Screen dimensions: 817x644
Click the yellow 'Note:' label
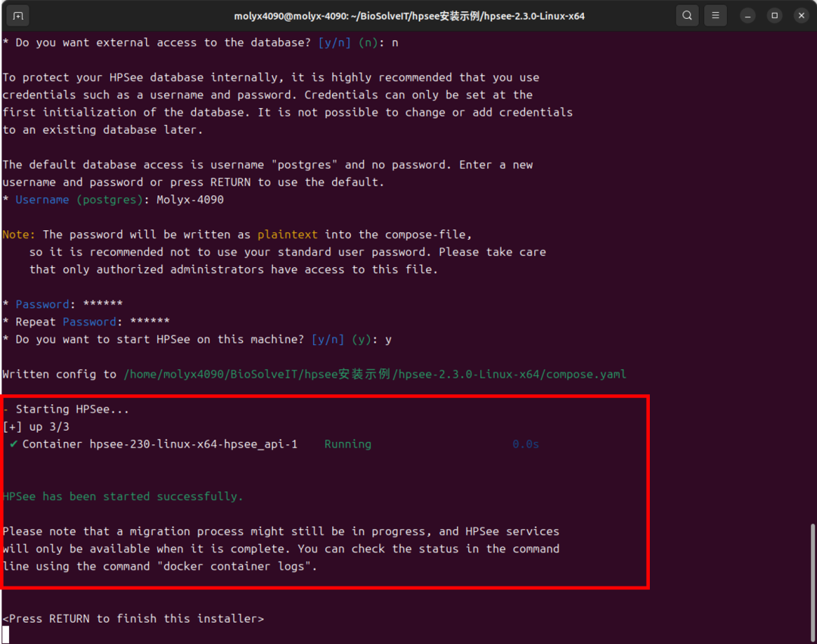[x=19, y=235]
